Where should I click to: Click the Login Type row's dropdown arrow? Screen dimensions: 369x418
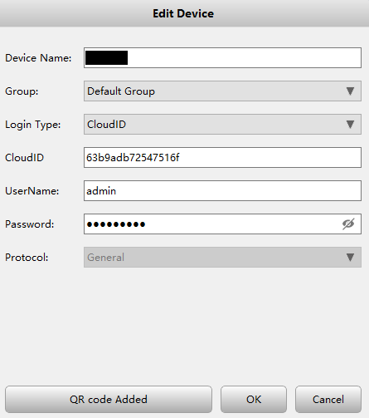[x=350, y=124]
